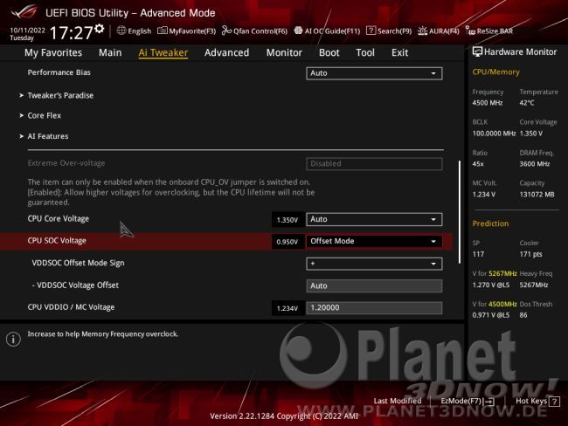Click the 3600 MHz DRAM frequency value
This screenshot has height=426, width=568.
tap(534, 164)
